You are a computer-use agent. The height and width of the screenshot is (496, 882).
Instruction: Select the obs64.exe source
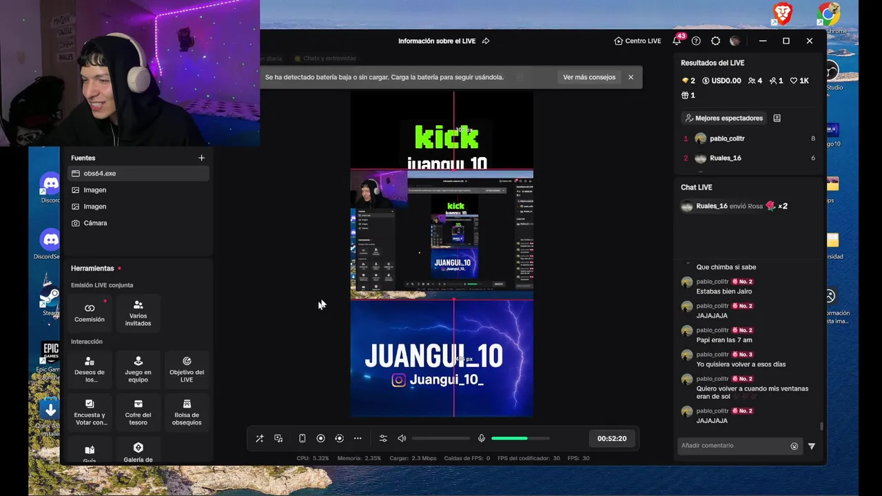[x=139, y=174]
